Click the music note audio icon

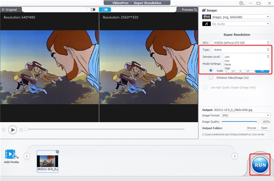[x=206, y=24]
